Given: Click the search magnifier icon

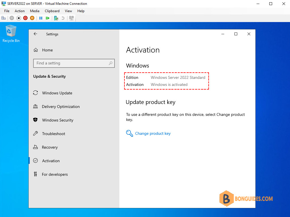Looking at the screenshot, I should point(111,63).
